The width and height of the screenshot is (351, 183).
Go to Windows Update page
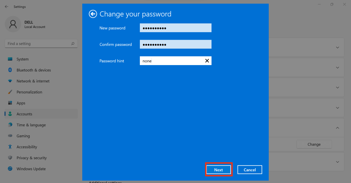41,169
